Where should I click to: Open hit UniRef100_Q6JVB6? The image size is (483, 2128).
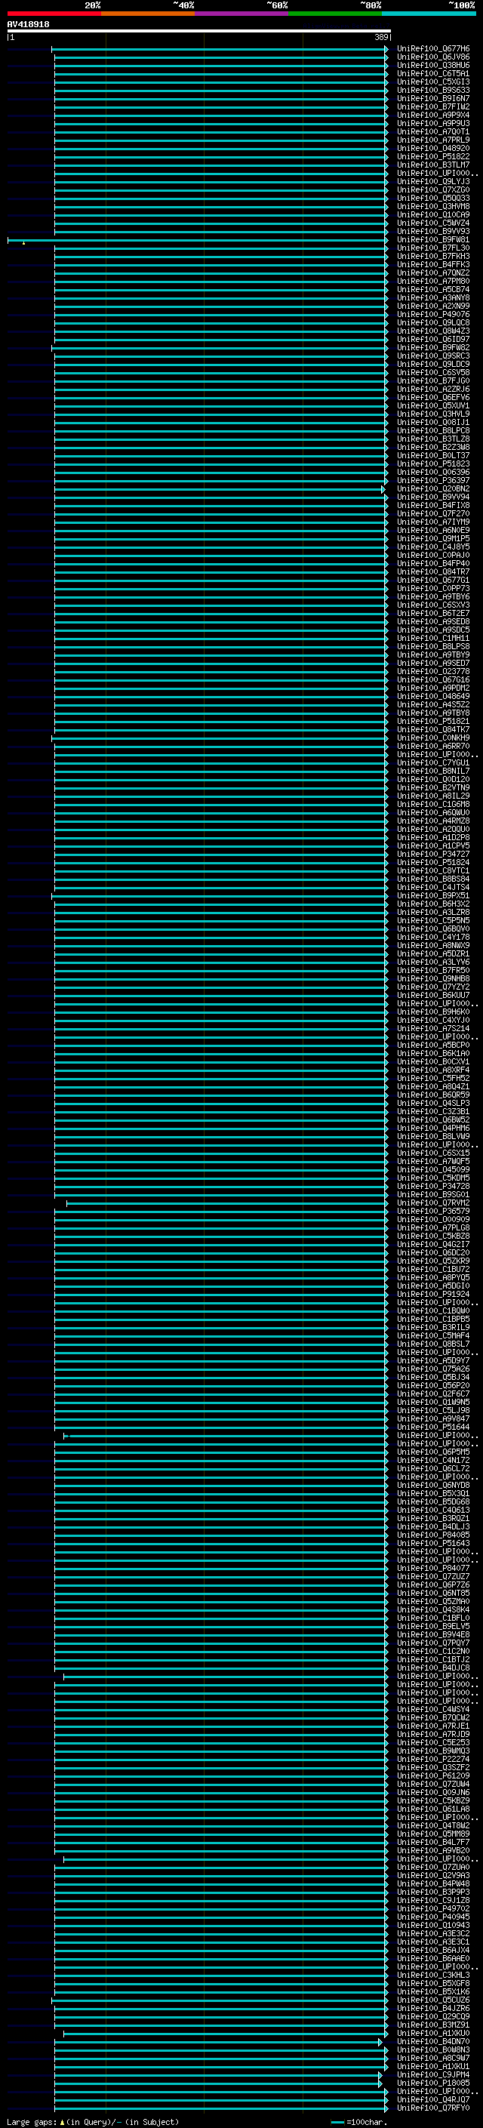(x=433, y=57)
